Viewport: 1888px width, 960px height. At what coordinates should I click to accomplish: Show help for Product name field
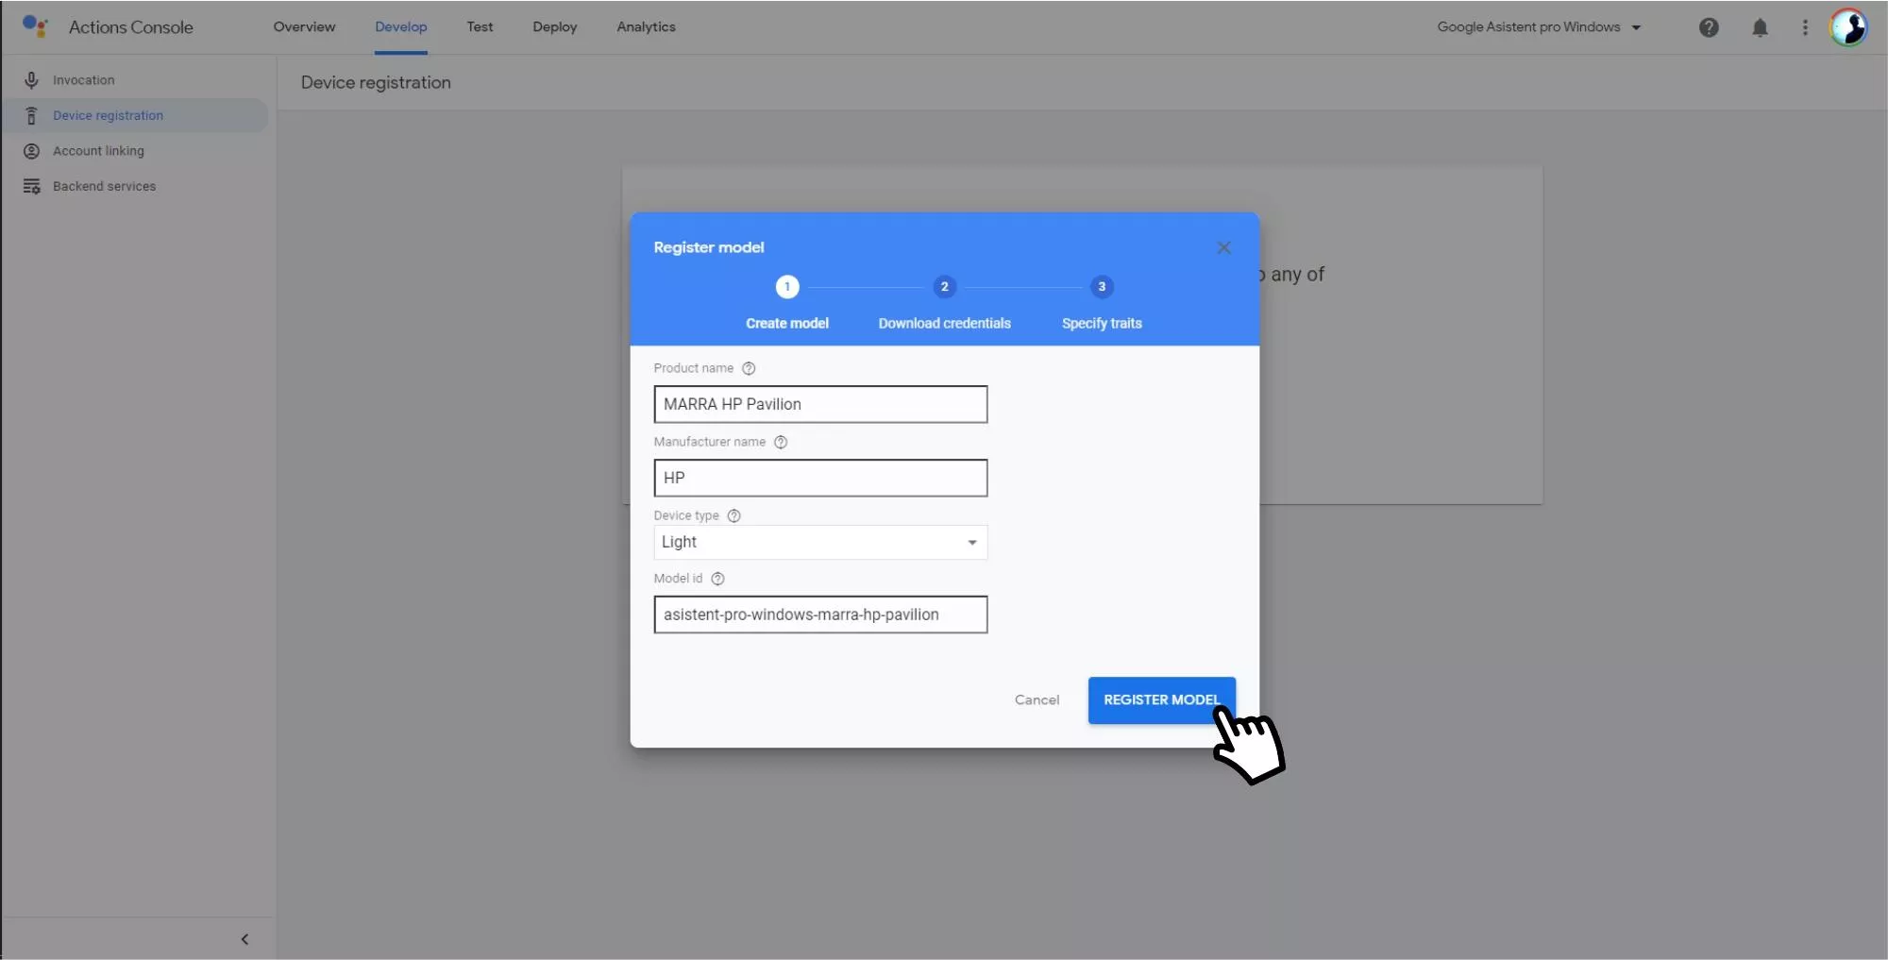point(749,368)
